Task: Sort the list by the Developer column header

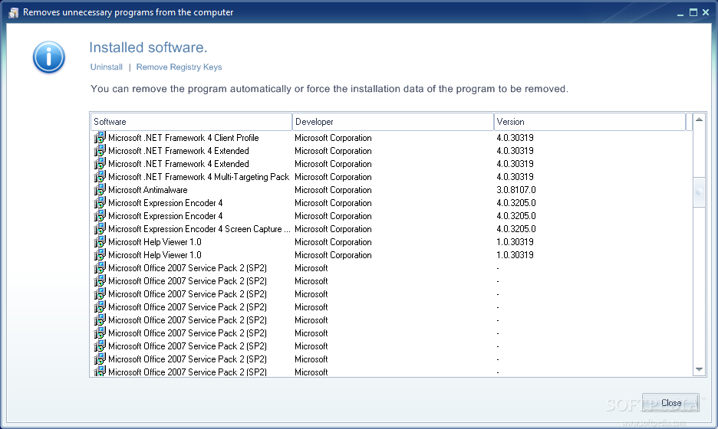Action: click(393, 122)
